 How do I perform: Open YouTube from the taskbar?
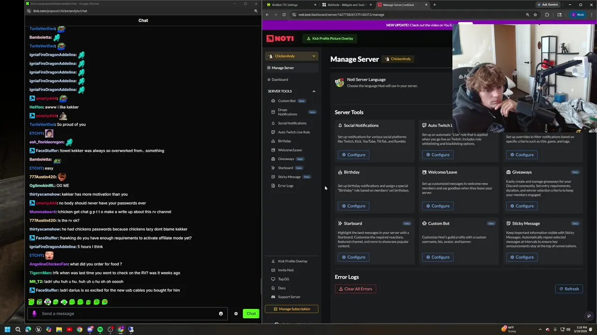point(69,329)
